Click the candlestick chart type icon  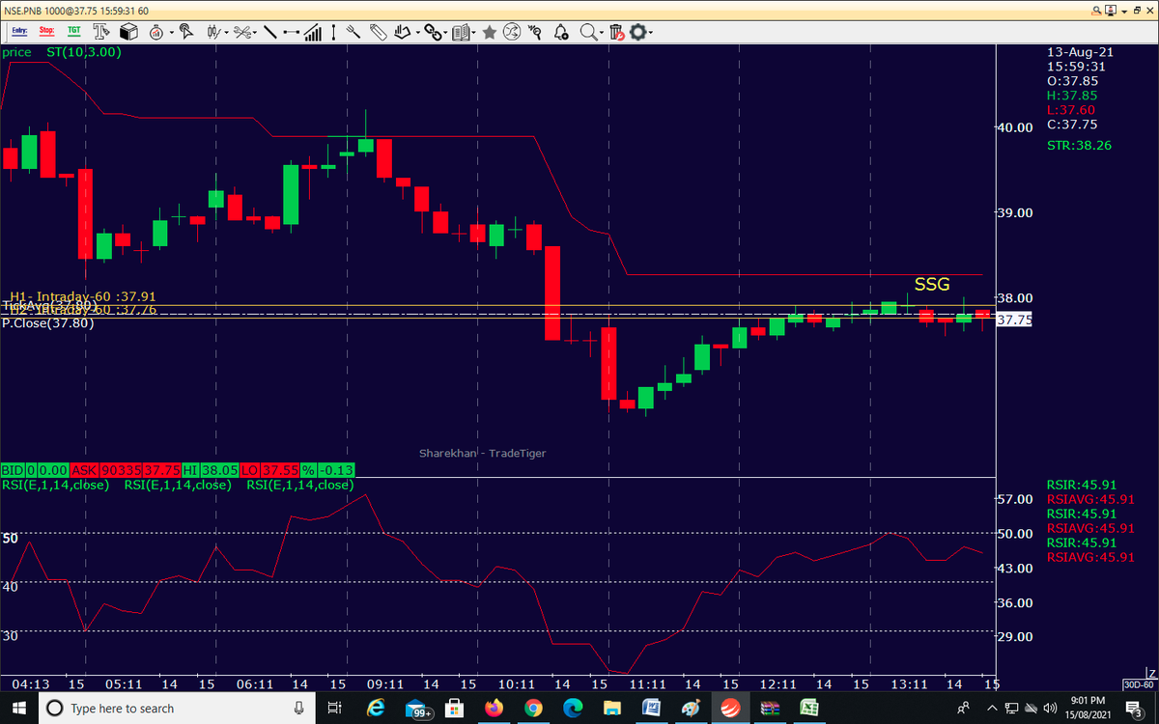click(214, 32)
